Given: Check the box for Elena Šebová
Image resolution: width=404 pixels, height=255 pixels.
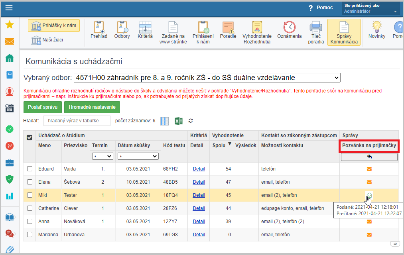Looking at the screenshot, I should (30, 182).
